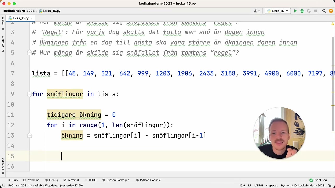Viewport: 335px width, 188px height.
Task: Click line number 11 in the gutter
Action: click(x=10, y=115)
